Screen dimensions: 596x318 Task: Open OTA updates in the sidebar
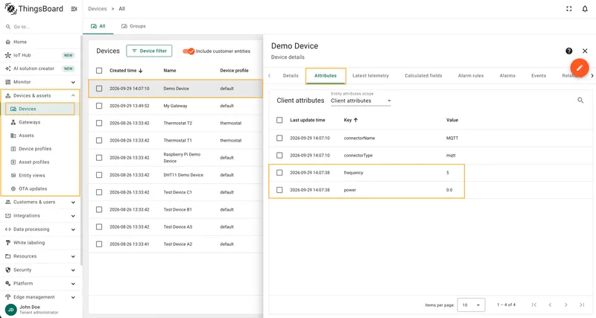[x=40, y=188]
